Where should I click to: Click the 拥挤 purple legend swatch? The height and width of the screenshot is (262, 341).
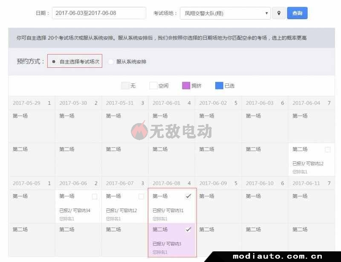[x=186, y=86]
